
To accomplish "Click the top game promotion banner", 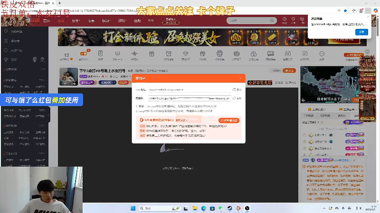I will [x=212, y=37].
